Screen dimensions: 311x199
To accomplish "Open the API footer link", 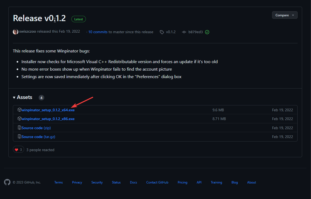I will point(199,182).
